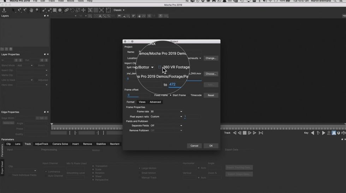Click the duplicate layer icon under Layers list
The image size is (346, 193).
[x=6, y=49]
